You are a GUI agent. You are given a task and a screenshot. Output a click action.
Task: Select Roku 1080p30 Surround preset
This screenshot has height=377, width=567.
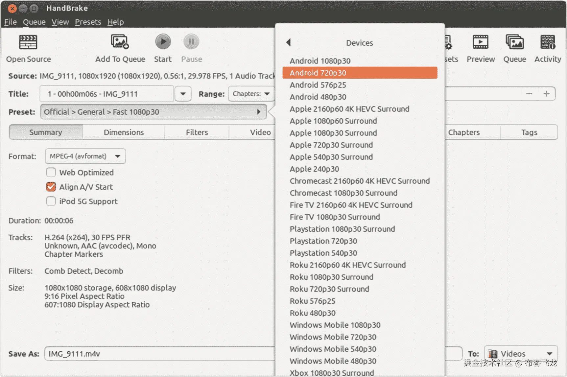click(x=360, y=277)
